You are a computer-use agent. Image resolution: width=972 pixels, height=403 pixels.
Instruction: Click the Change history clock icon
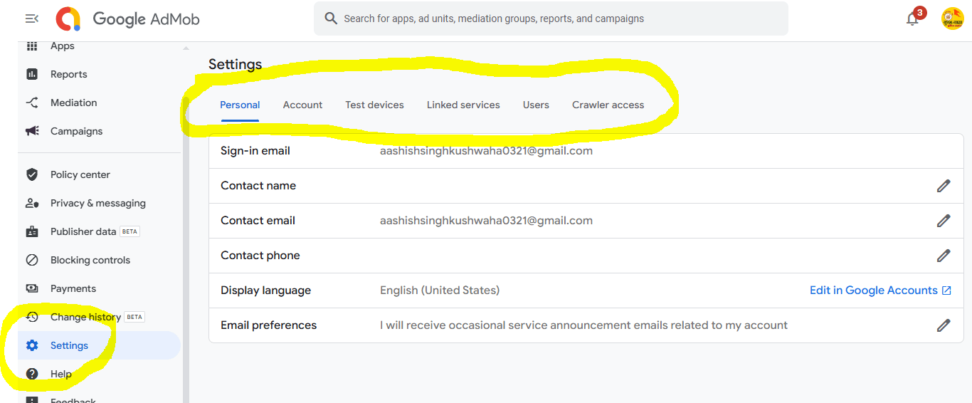(x=32, y=317)
